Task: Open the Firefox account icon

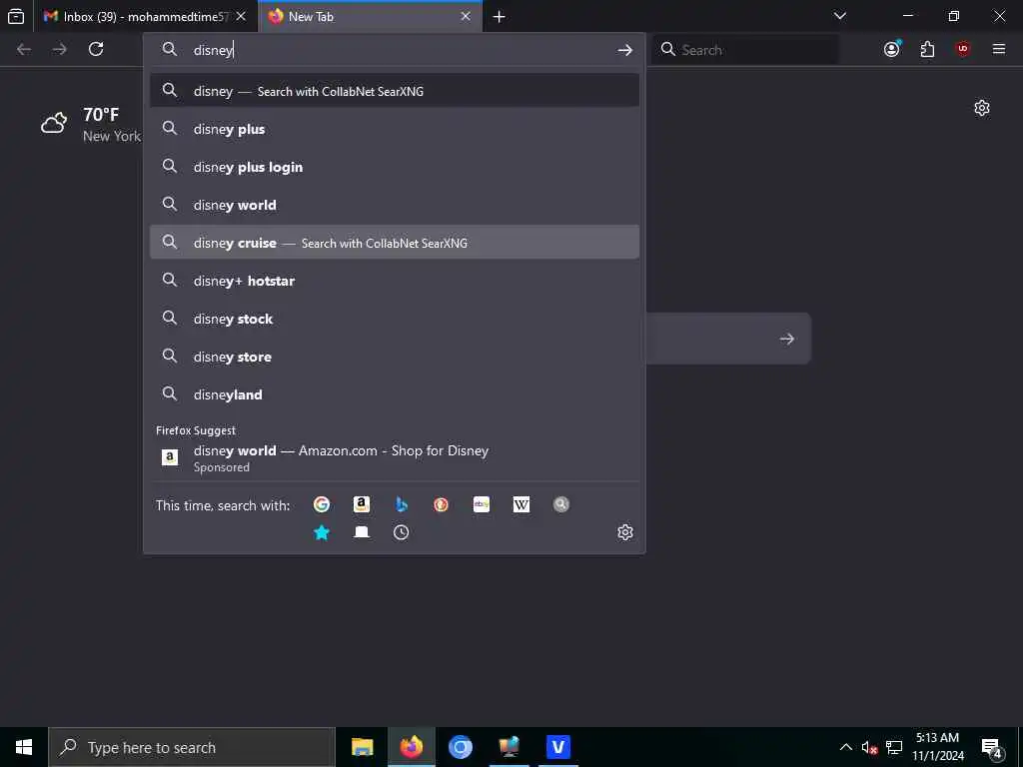Action: 892,49
